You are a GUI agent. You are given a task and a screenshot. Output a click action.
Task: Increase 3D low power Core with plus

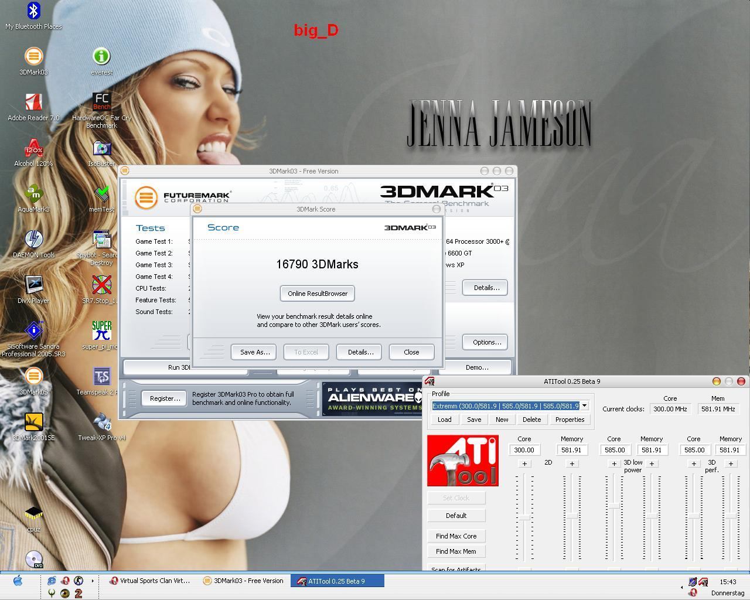click(x=614, y=463)
